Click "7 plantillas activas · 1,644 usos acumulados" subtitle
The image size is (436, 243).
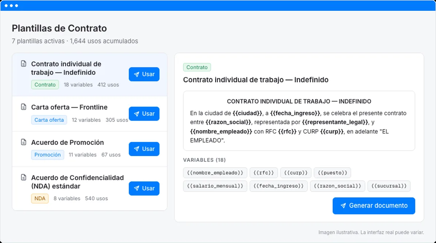(75, 41)
